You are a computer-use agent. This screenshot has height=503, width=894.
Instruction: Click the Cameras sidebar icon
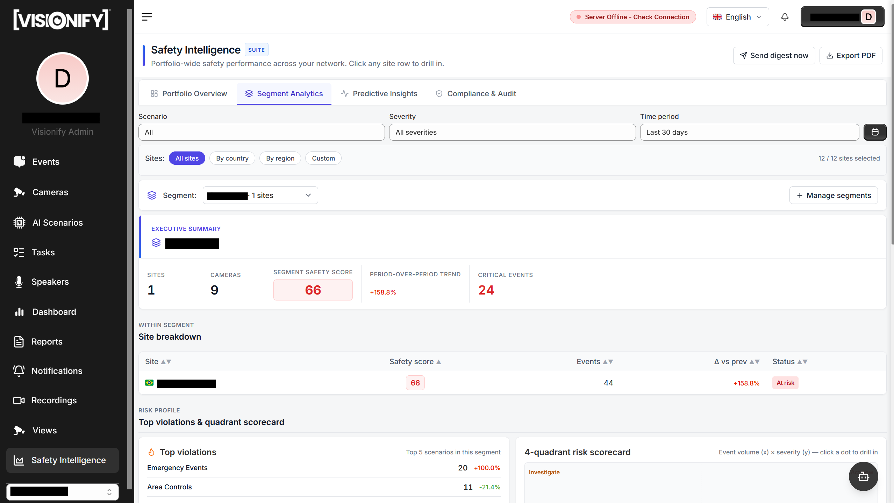19,192
